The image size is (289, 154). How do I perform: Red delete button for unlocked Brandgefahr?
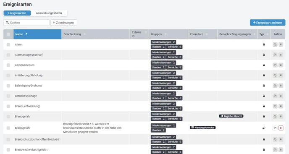click(281, 128)
